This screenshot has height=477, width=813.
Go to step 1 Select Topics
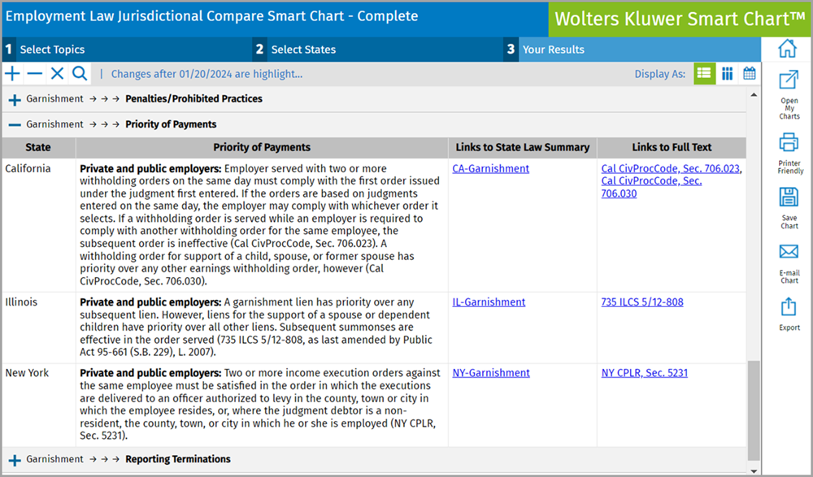click(128, 50)
